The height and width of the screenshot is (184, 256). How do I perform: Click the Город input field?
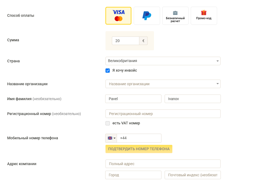pyautogui.click(x=133, y=175)
